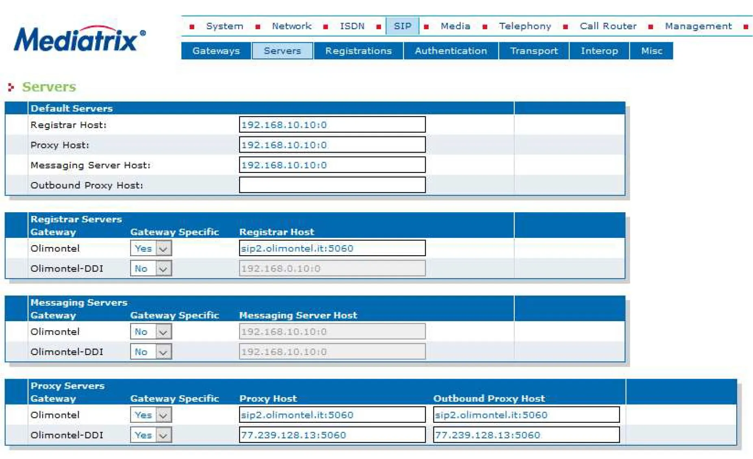Click Olimontel Outbound Proxy Host field

(526, 415)
